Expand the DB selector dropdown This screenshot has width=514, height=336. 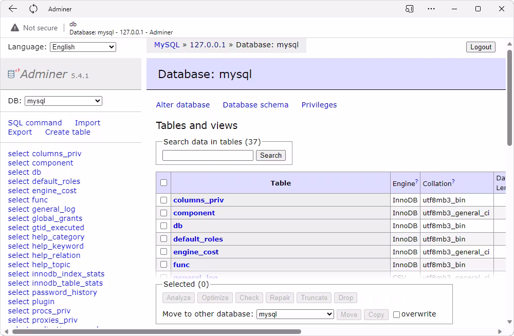(x=63, y=101)
